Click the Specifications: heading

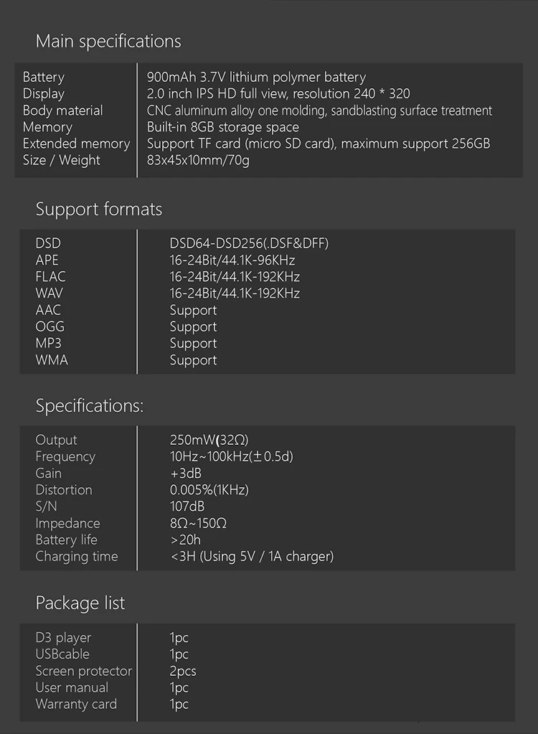(90, 405)
